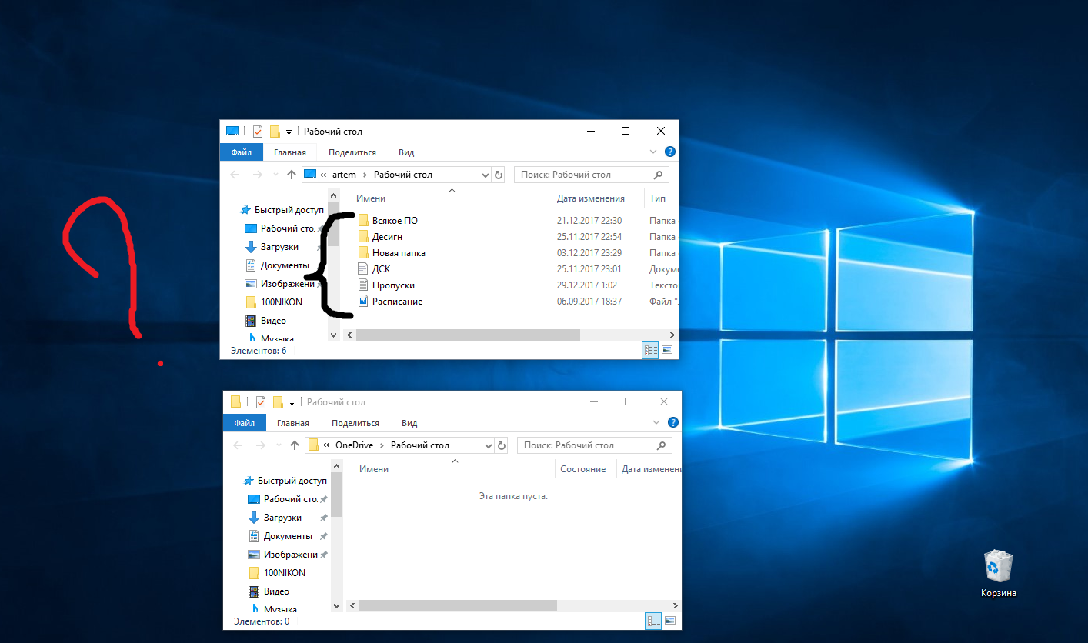
Task: Click Properties icon in bottom window title bar
Action: click(261, 402)
